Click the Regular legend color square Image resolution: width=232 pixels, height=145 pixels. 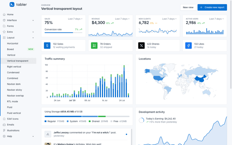coord(46,121)
